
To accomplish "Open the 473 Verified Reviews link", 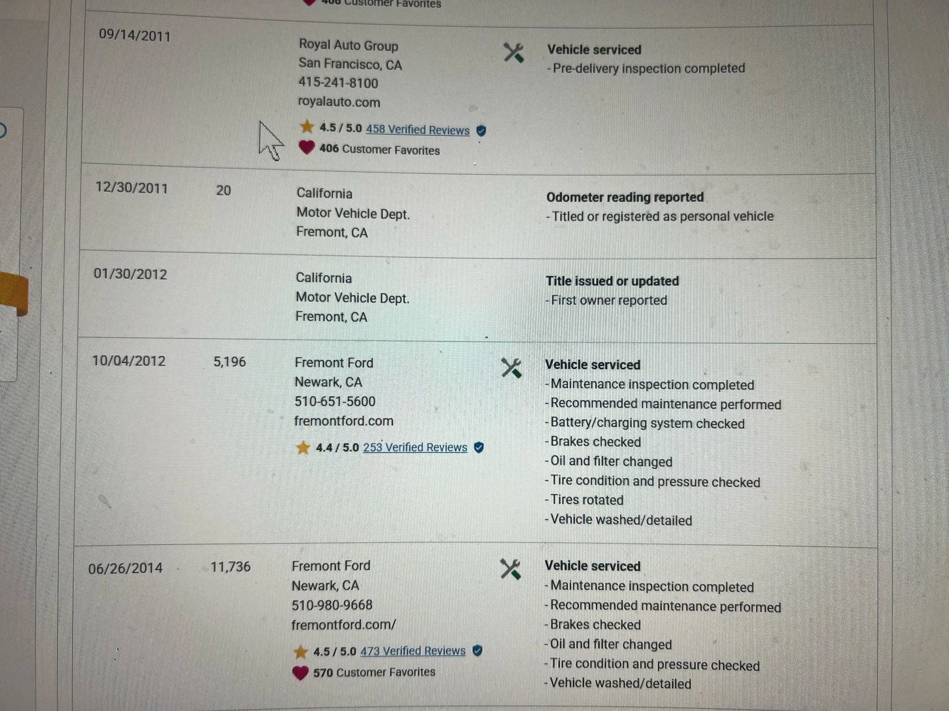I will coord(413,651).
